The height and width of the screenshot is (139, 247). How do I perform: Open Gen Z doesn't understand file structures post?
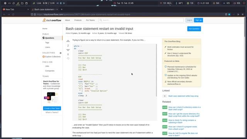click(179, 54)
